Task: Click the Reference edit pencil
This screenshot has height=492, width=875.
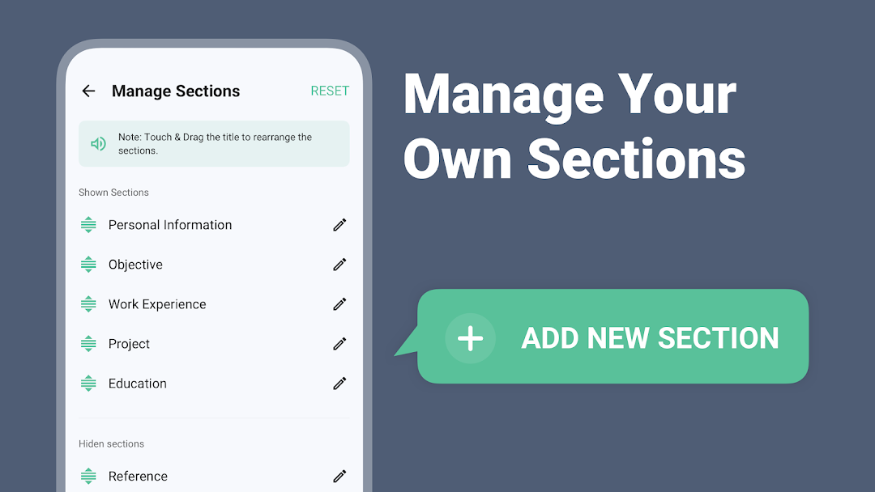Action: pos(339,476)
